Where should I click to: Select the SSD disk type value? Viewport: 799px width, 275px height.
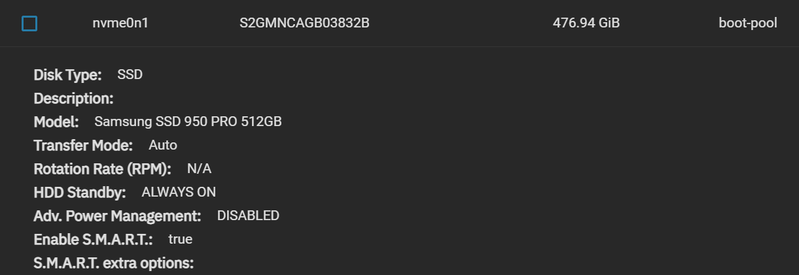tap(130, 75)
